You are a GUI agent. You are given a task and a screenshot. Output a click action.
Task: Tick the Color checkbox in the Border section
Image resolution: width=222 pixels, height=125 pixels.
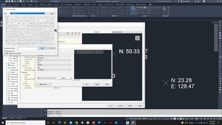[x=24, y=83]
